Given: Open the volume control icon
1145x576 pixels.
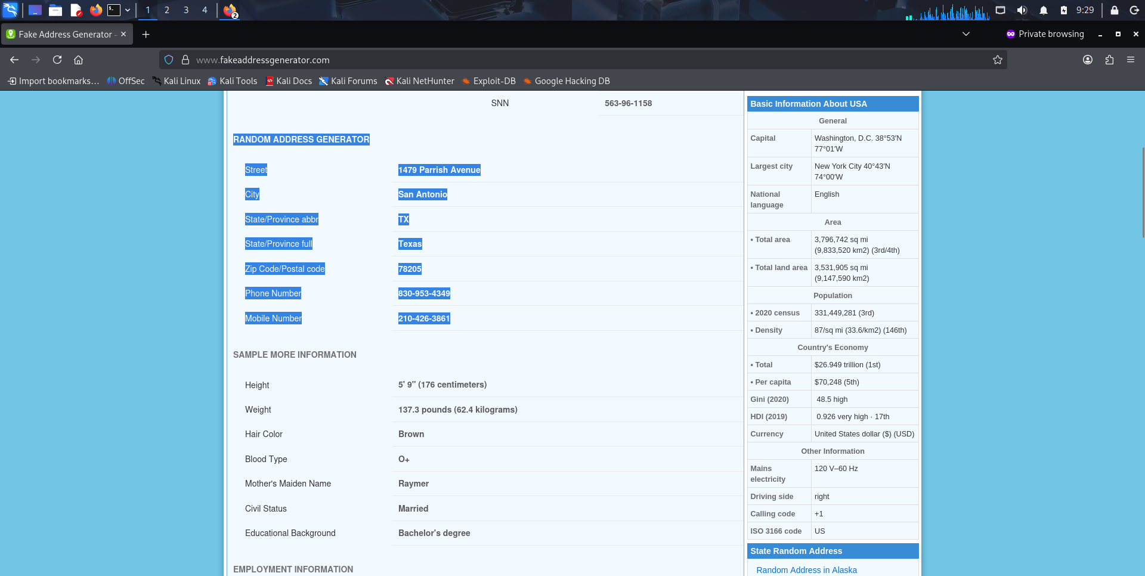Looking at the screenshot, I should pyautogui.click(x=1022, y=10).
